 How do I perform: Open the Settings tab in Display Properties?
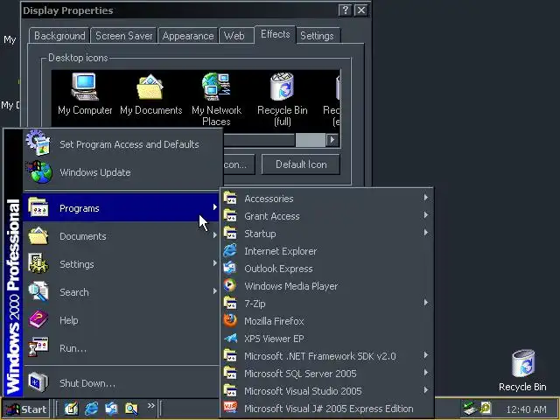pos(317,36)
